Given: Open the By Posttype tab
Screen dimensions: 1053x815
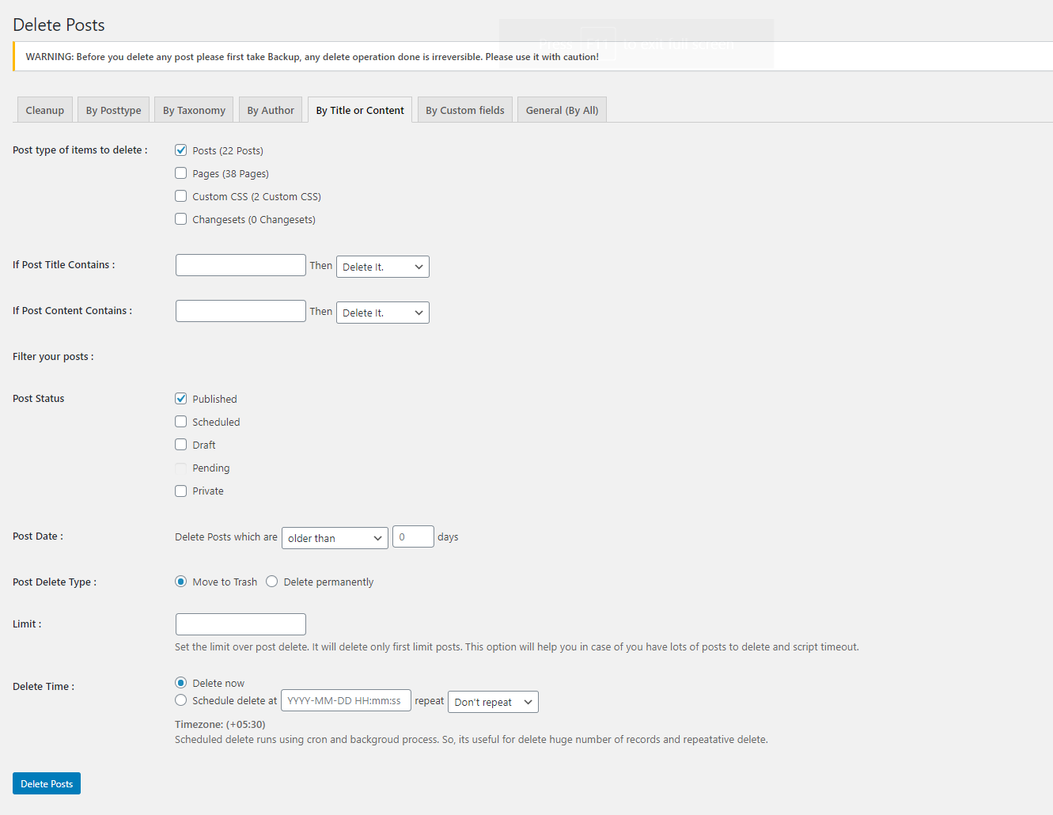Looking at the screenshot, I should [113, 109].
